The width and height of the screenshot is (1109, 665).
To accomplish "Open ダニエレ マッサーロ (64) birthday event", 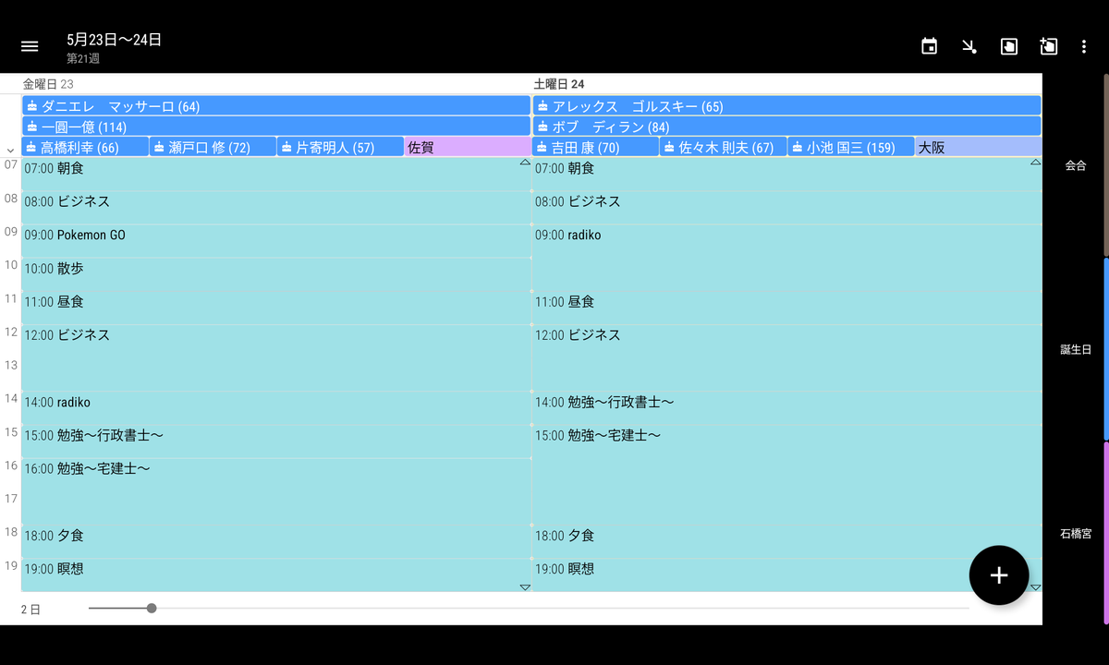I will pos(276,106).
